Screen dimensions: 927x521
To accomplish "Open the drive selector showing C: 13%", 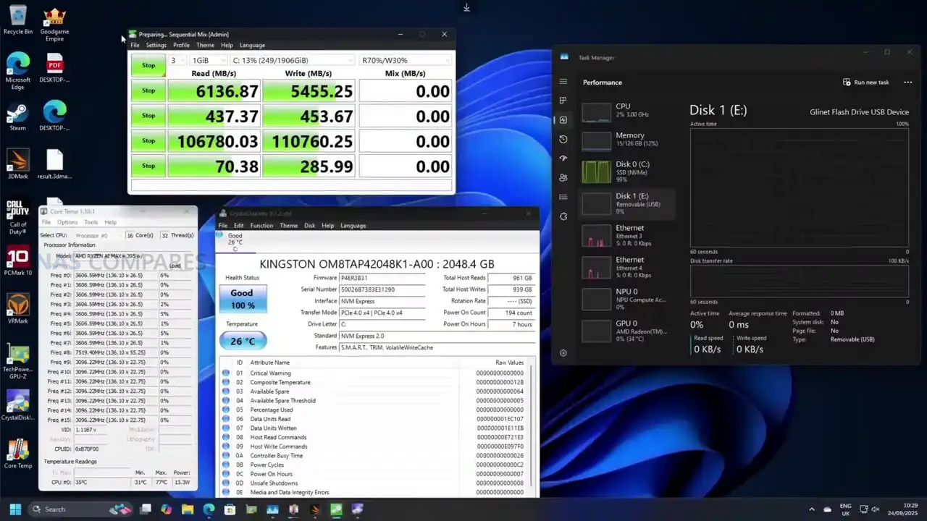I will click(x=292, y=61).
